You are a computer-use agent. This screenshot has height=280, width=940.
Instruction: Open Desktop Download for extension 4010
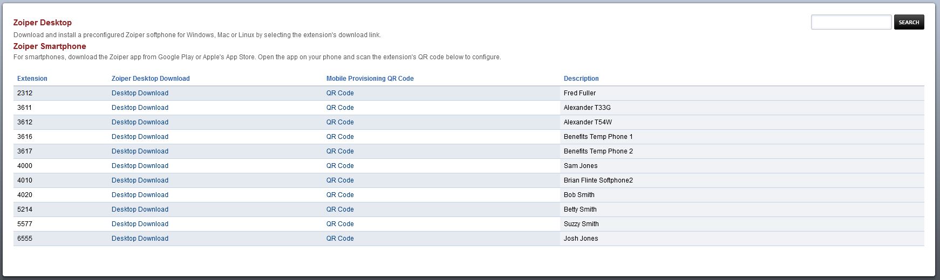pos(140,180)
